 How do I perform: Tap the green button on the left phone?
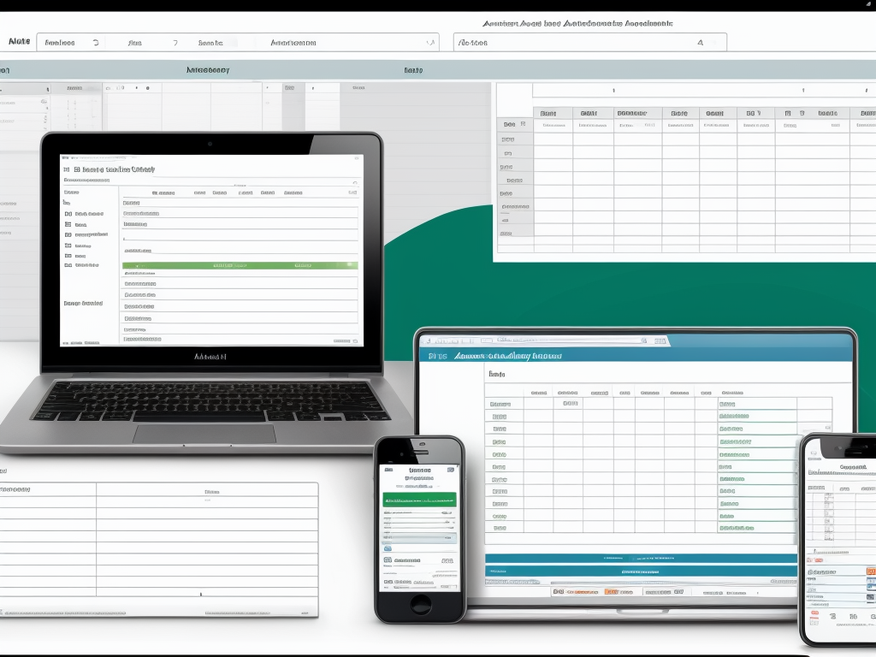pyautogui.click(x=419, y=500)
